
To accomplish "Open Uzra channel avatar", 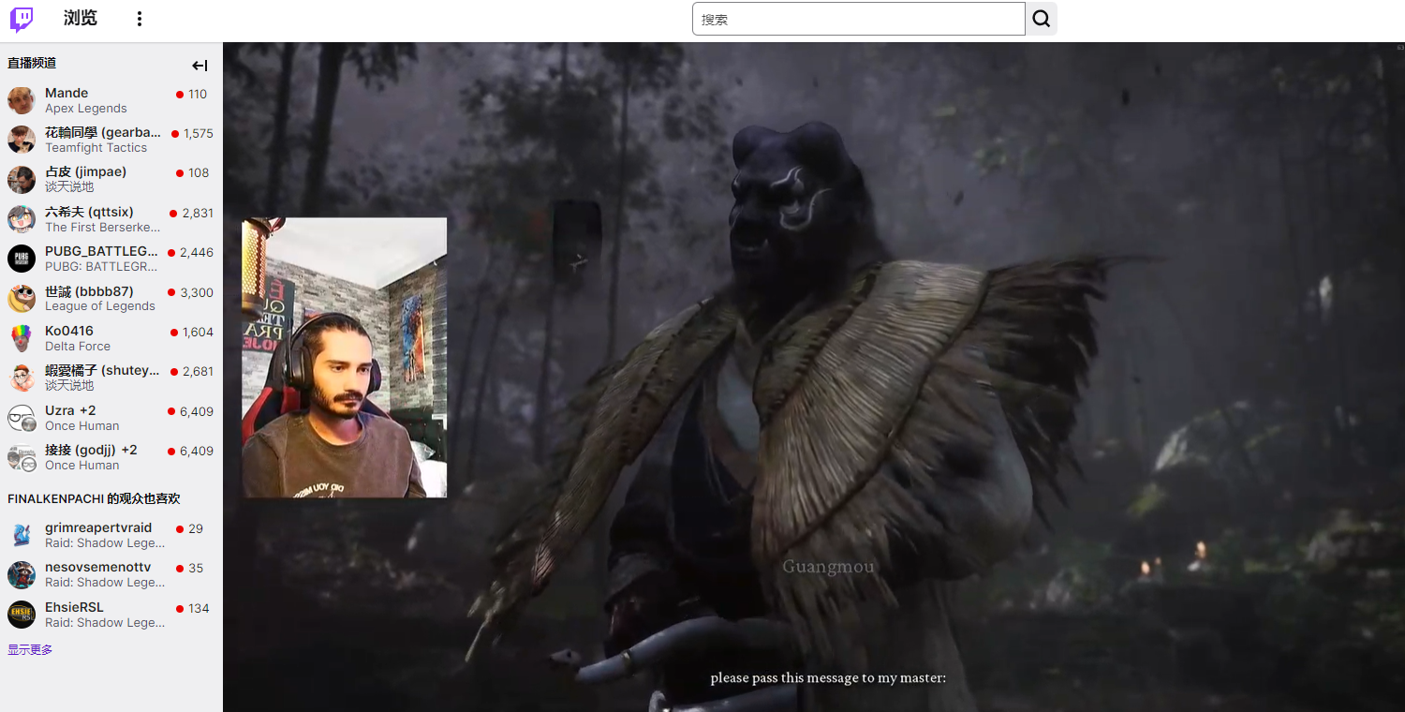I will 22,418.
